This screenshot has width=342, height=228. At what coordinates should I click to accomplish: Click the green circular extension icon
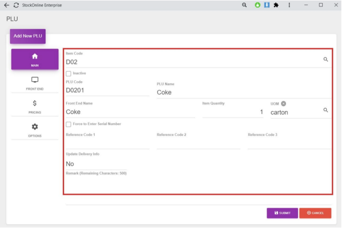pyautogui.click(x=258, y=5)
